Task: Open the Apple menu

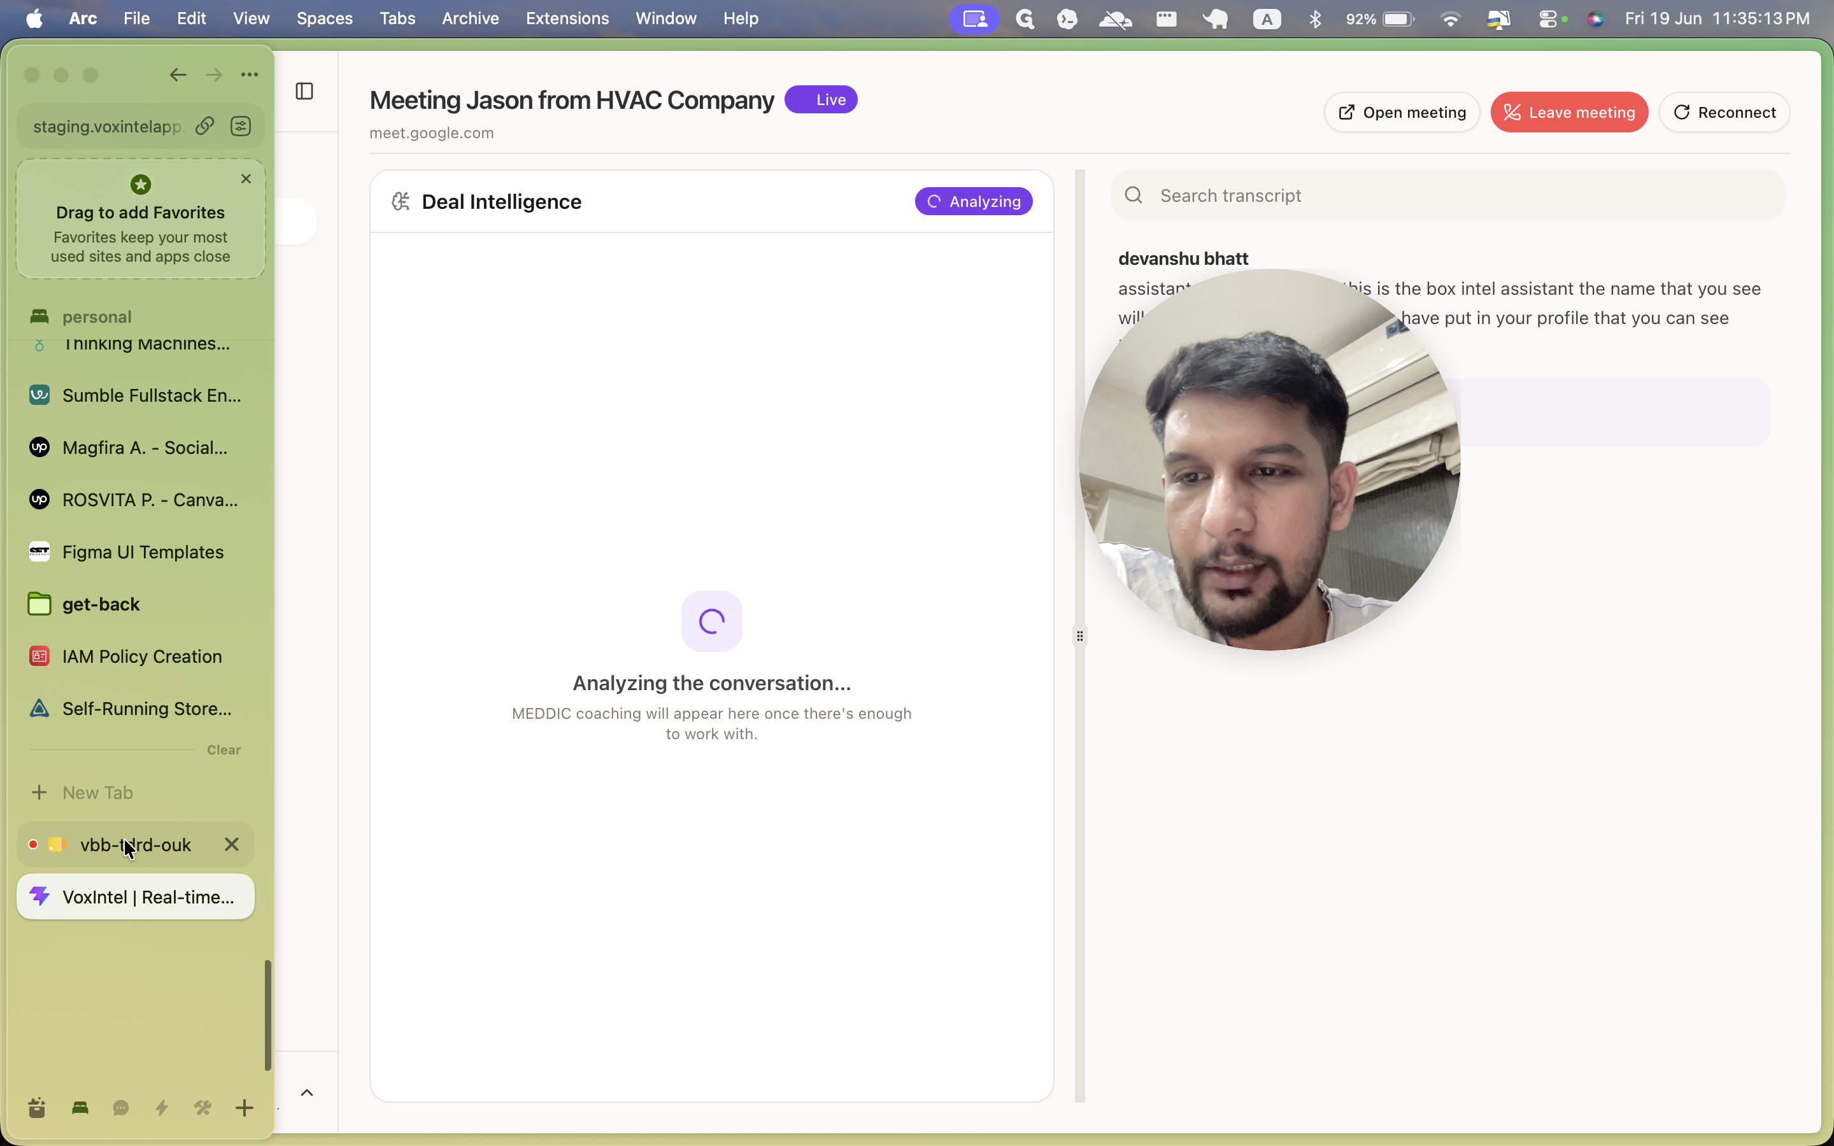Action: [x=34, y=18]
